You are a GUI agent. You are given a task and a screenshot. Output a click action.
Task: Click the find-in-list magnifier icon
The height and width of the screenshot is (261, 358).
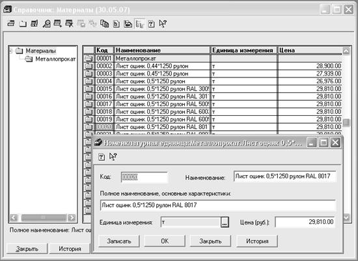pyautogui.click(x=46, y=23)
